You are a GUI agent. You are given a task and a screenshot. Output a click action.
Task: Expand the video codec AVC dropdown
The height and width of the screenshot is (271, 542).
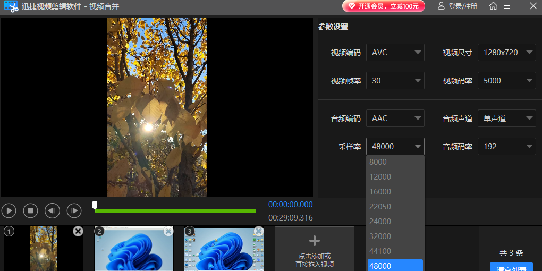395,53
